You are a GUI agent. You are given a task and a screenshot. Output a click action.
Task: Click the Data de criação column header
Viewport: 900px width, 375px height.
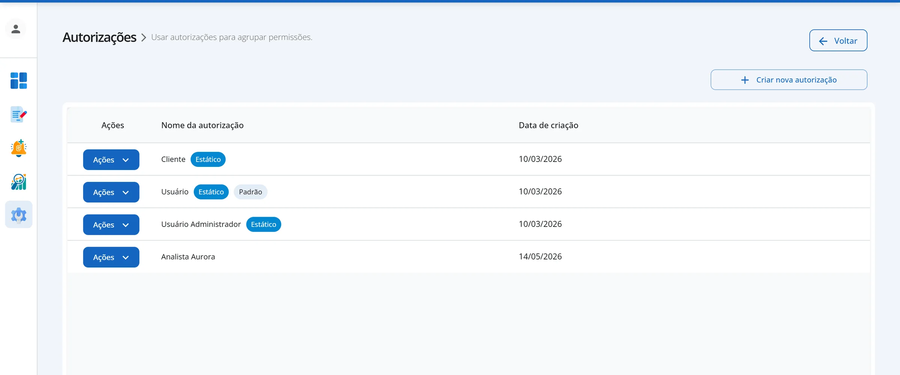click(x=549, y=125)
